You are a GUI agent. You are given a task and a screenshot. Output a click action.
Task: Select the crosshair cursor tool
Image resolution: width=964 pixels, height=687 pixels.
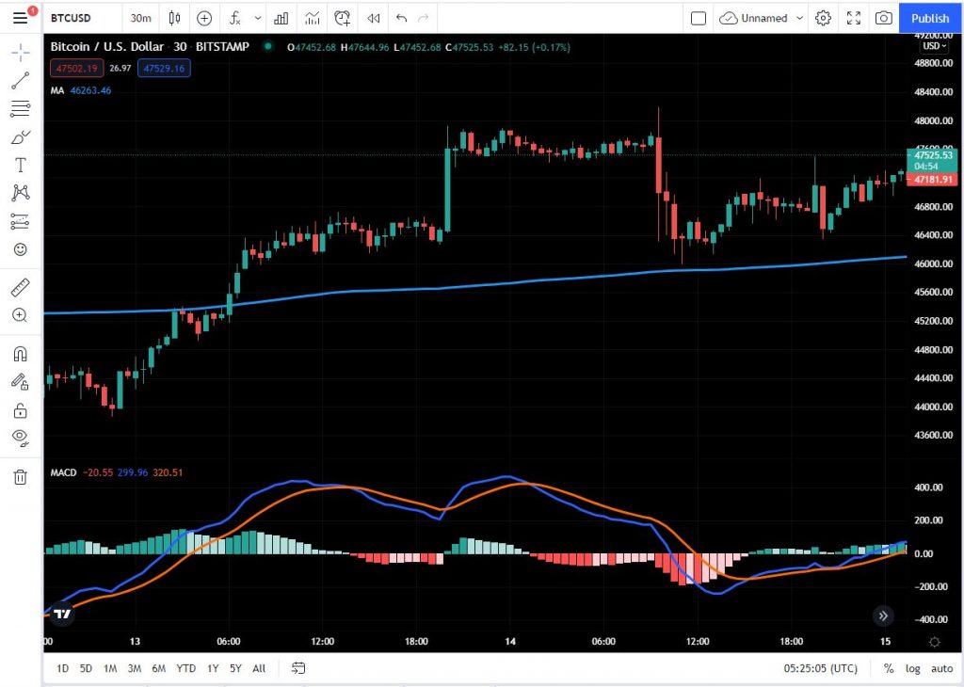[21, 53]
